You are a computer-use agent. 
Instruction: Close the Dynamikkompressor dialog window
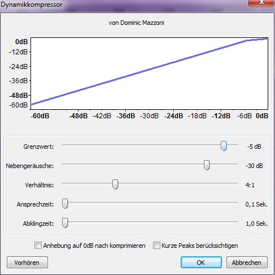(x=261, y=3)
